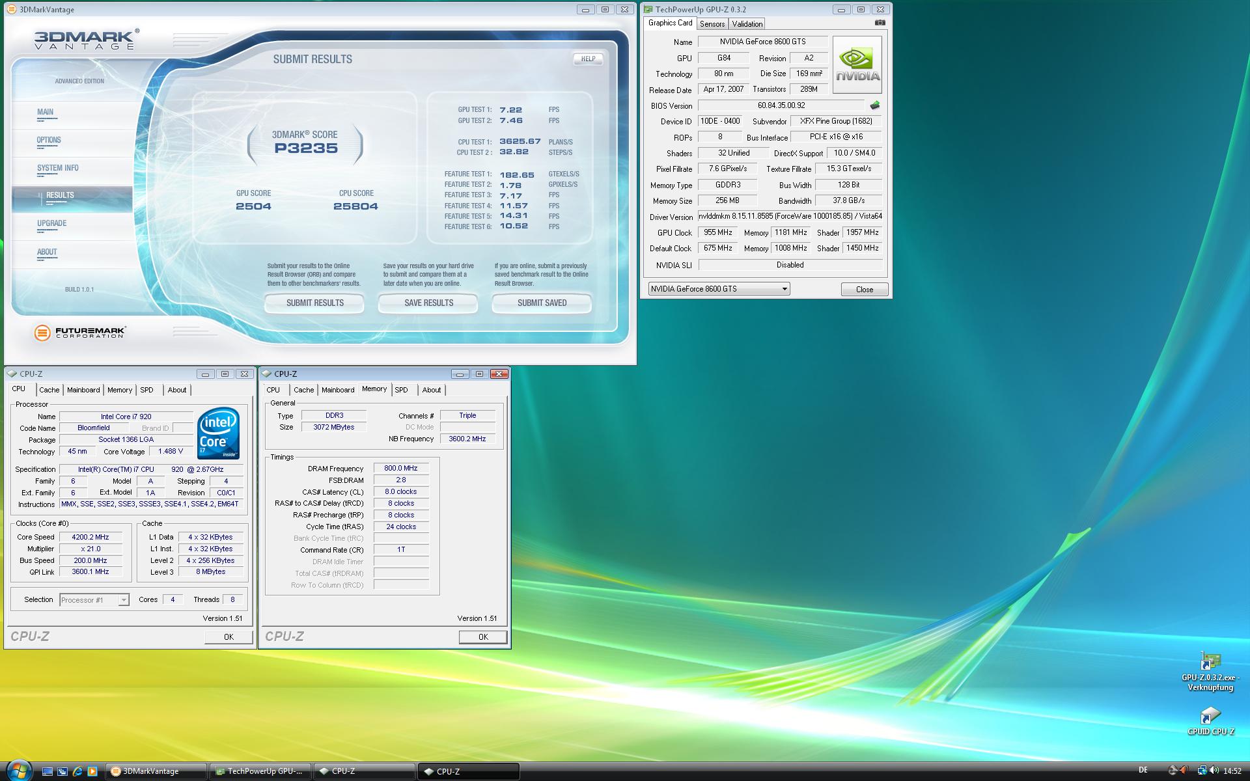This screenshot has width=1250, height=781.
Task: Click the GPU Clock 955 MHz field
Action: 719,232
